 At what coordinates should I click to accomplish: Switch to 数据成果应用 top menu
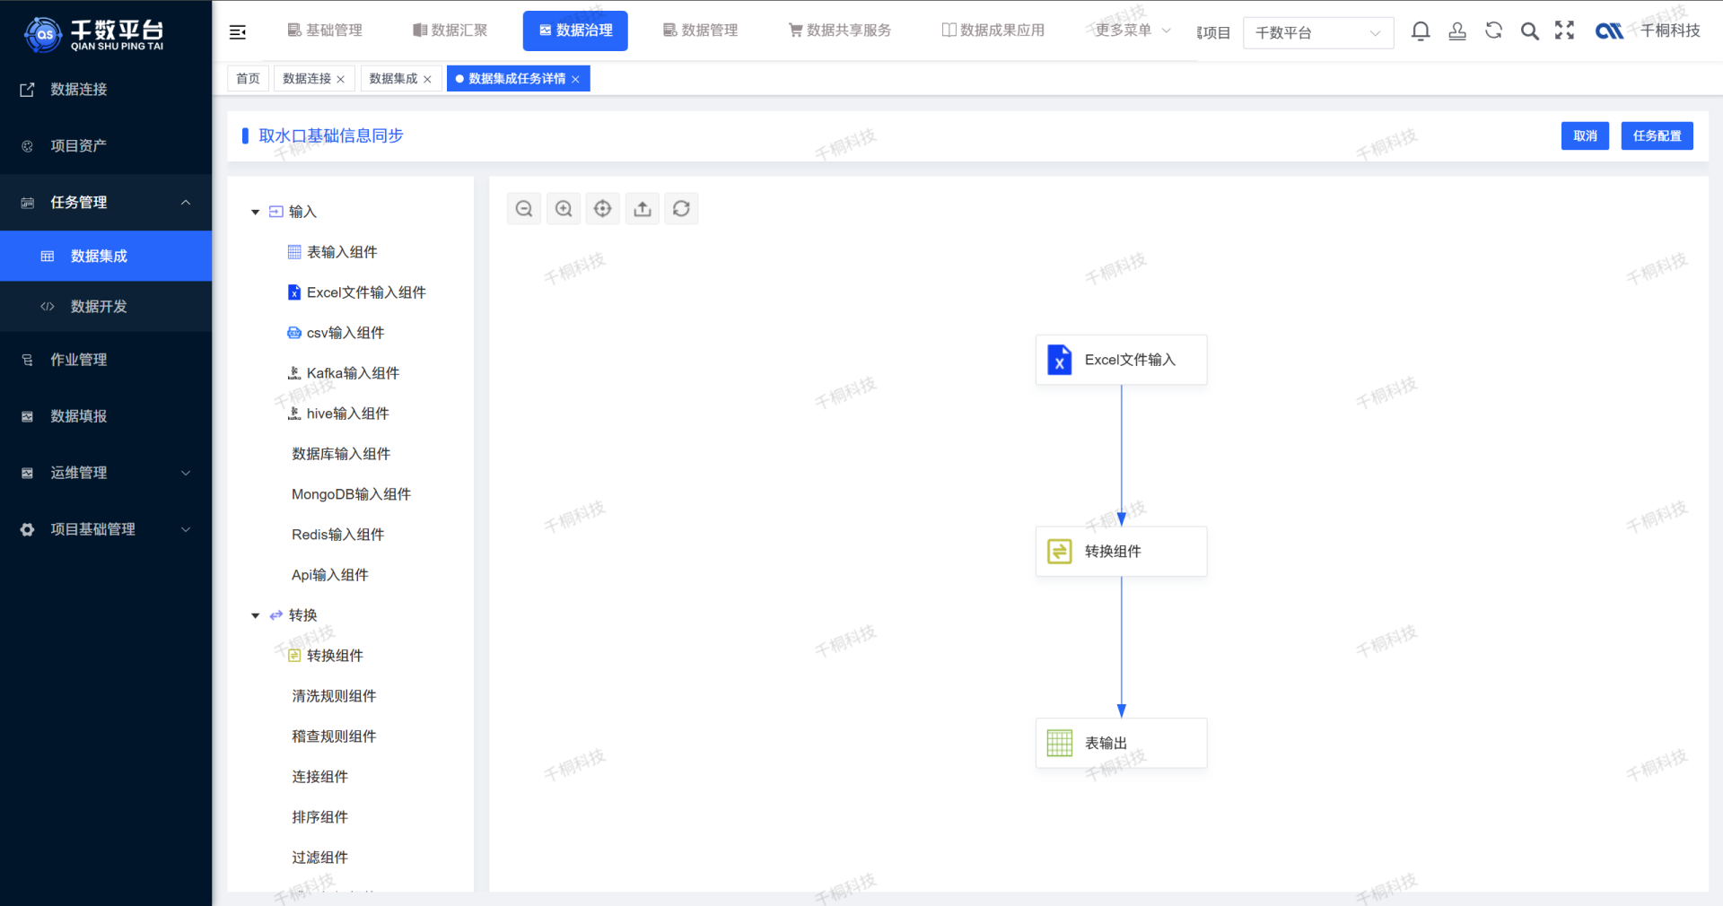(993, 30)
